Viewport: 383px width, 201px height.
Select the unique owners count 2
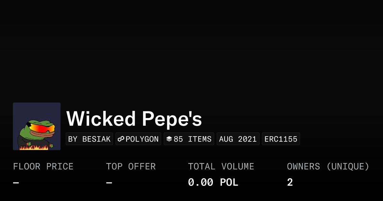click(x=290, y=182)
